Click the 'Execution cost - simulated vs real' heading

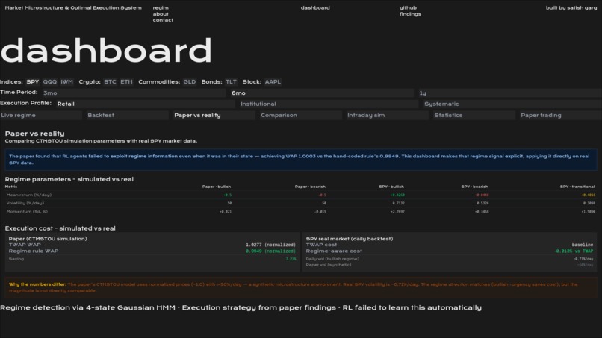coord(60,228)
